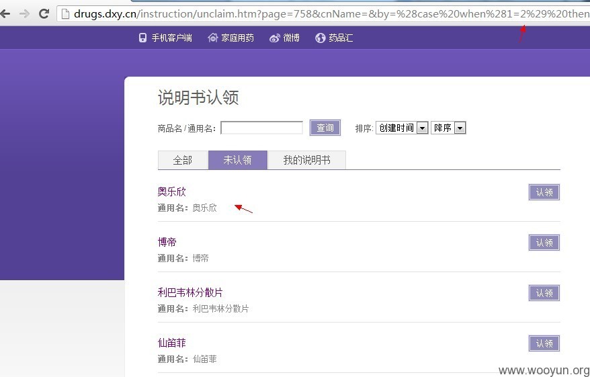This screenshot has height=377, width=590.
Task: Go forward with the browser forward arrow
Action: pyautogui.click(x=24, y=14)
